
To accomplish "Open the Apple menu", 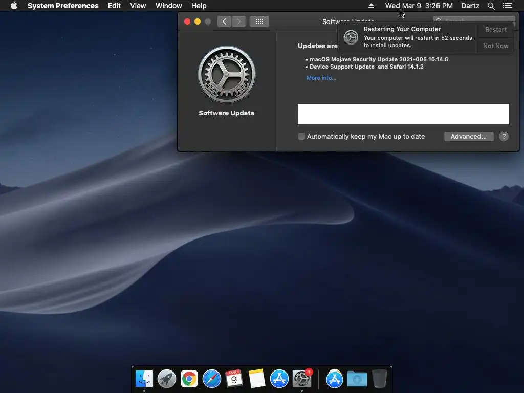I will coord(14,6).
